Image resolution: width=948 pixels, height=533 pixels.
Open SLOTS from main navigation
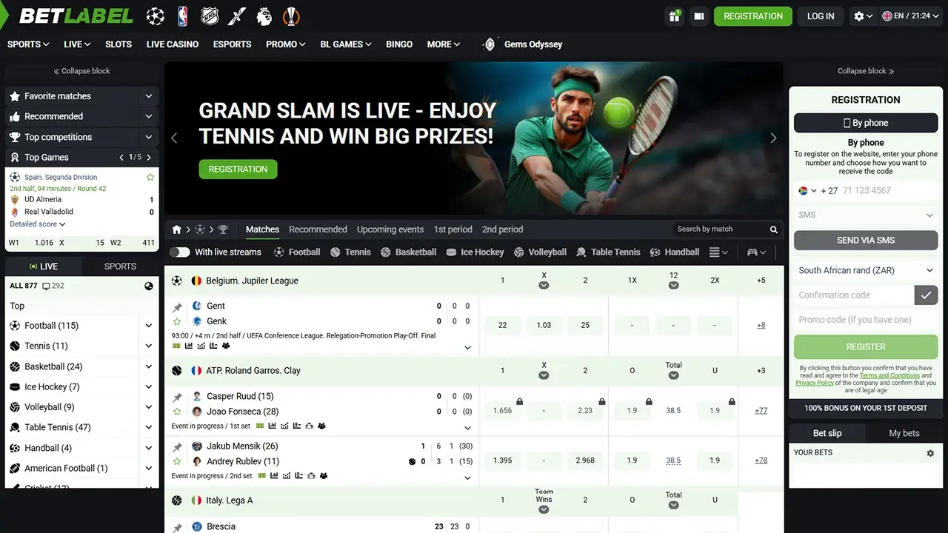[x=118, y=44]
